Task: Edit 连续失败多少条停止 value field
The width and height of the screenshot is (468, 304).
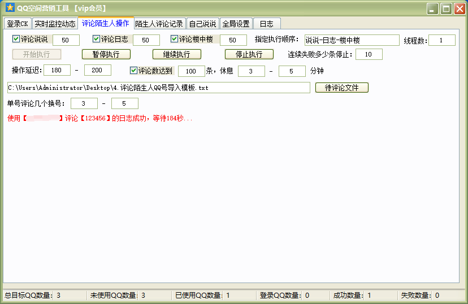Action: [x=369, y=54]
